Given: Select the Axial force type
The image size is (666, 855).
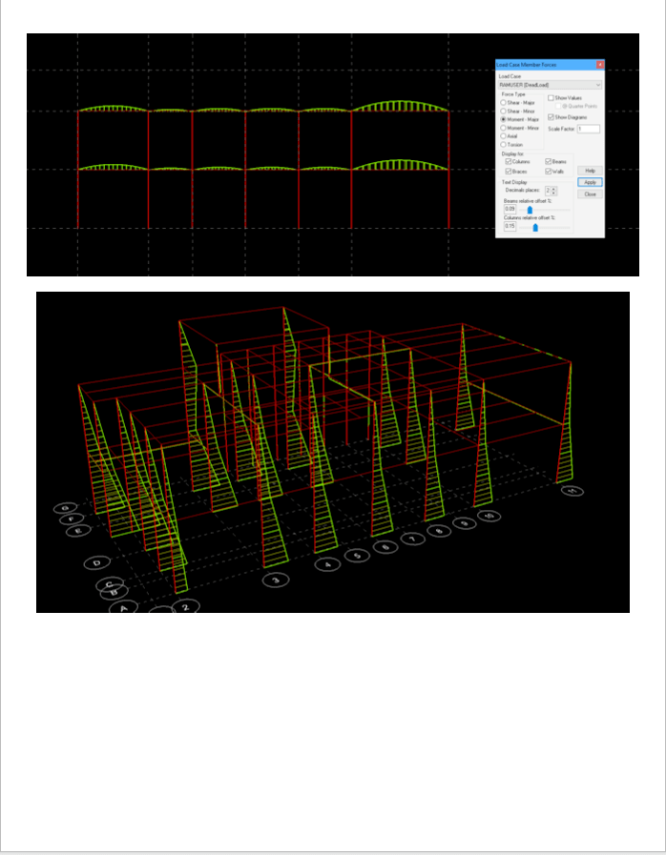Looking at the screenshot, I should coord(504,135).
